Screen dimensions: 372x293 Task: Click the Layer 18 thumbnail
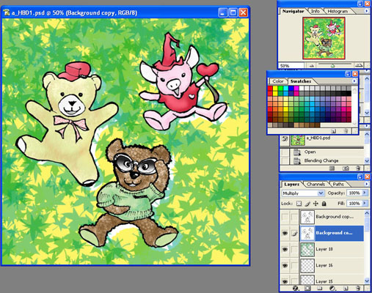(x=307, y=250)
